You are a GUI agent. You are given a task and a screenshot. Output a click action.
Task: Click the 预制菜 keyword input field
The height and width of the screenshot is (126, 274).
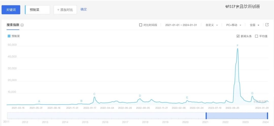(37, 10)
